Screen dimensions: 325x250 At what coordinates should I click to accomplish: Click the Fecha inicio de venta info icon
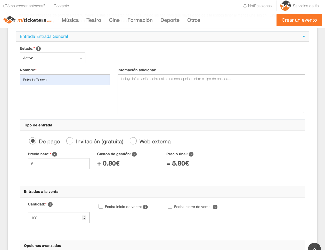pos(145,207)
